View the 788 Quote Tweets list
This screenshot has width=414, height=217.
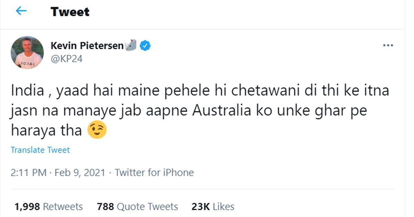[x=137, y=207]
